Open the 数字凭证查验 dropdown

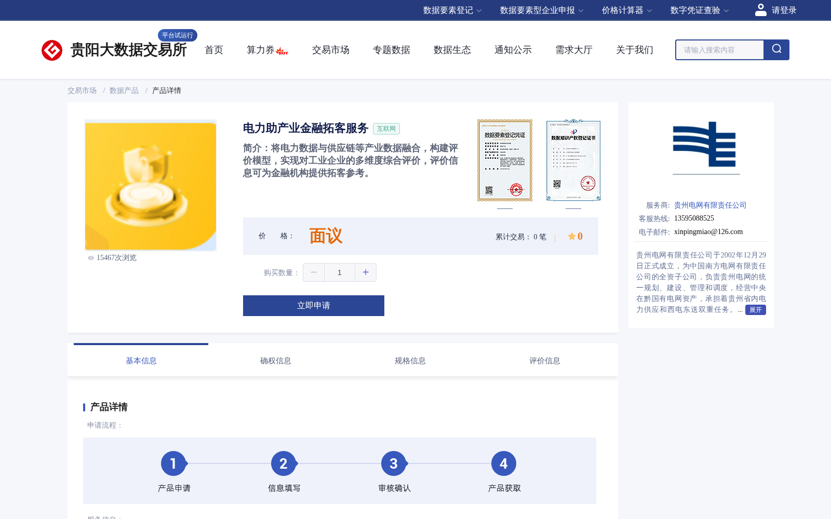(699, 10)
